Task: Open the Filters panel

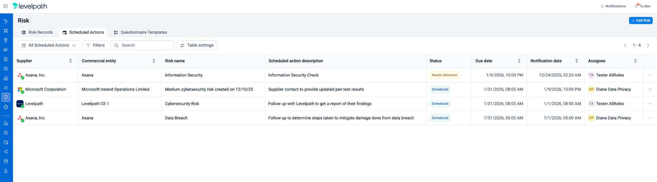Action: coord(95,45)
